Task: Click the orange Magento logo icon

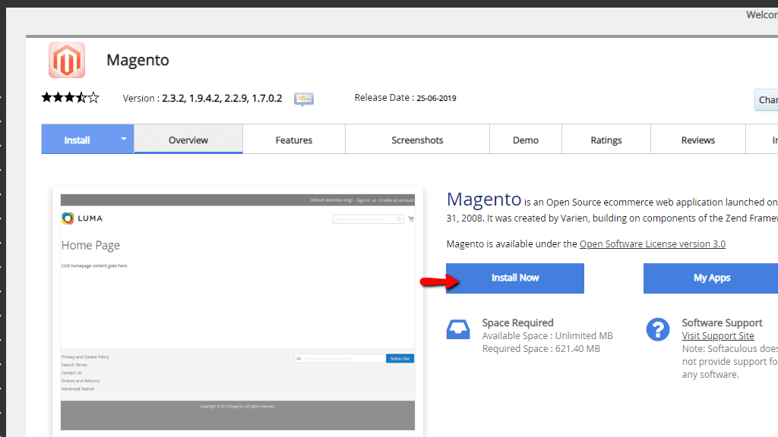Action: click(x=67, y=60)
